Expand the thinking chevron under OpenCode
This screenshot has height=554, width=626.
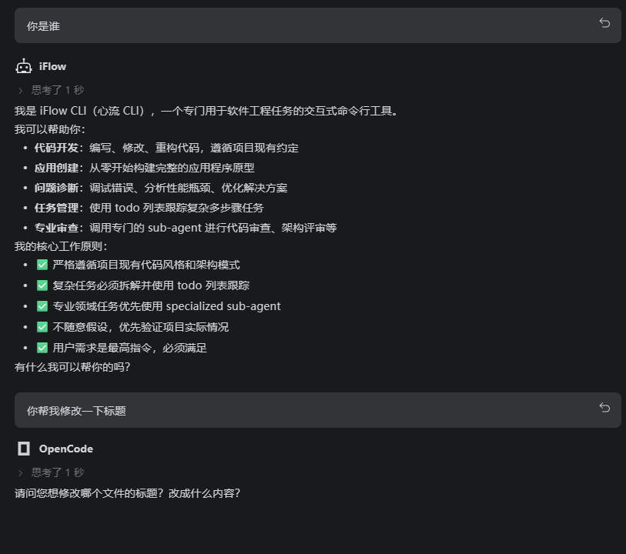(21, 472)
